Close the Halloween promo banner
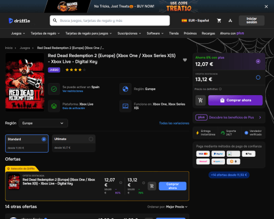Screen dimensions: 274x219 (x=266, y=6)
